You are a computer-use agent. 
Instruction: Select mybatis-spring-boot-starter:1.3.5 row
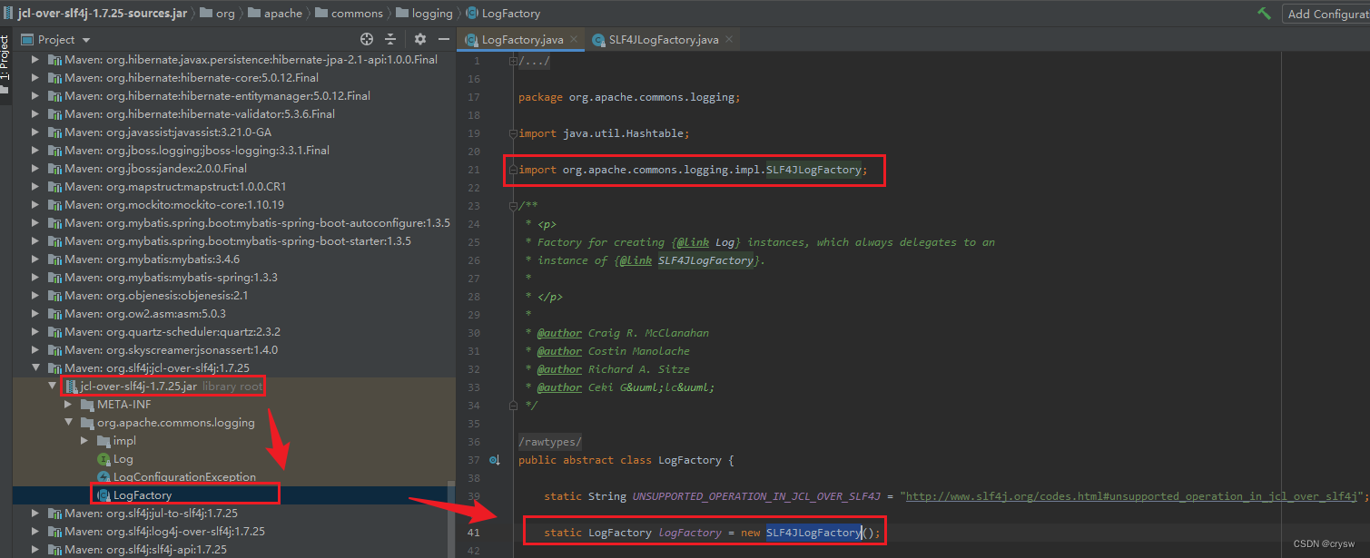234,240
